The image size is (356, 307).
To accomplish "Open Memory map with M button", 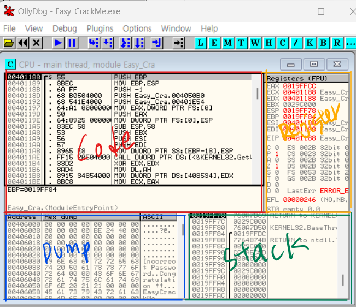I will tap(227, 43).
